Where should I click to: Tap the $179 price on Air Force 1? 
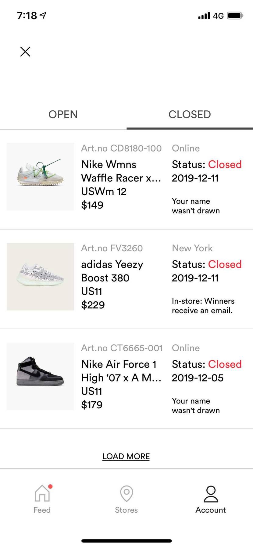92,405
